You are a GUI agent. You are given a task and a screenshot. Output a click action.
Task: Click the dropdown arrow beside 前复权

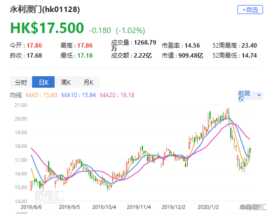point(259,95)
